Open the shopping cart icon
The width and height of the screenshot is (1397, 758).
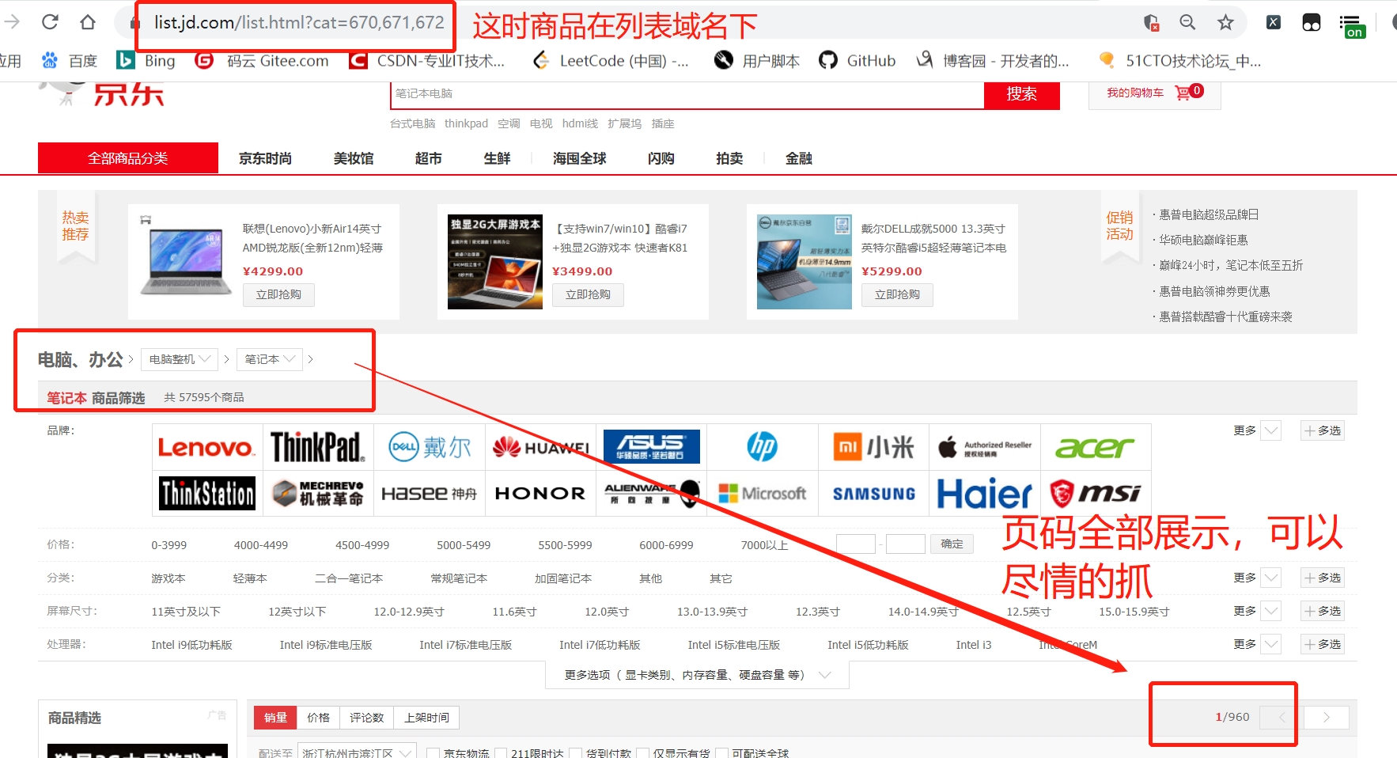coord(1183,93)
